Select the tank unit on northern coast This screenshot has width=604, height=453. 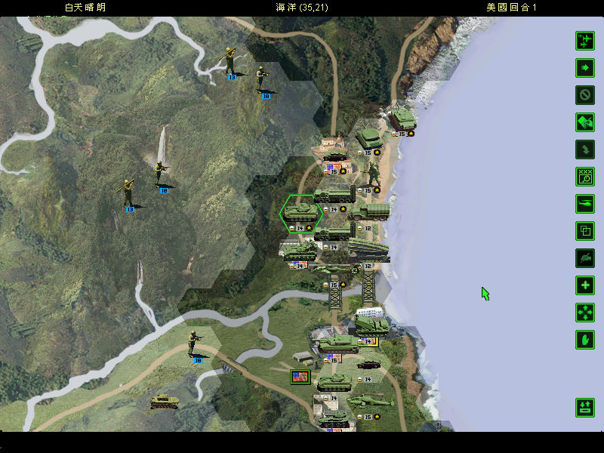coord(400,119)
